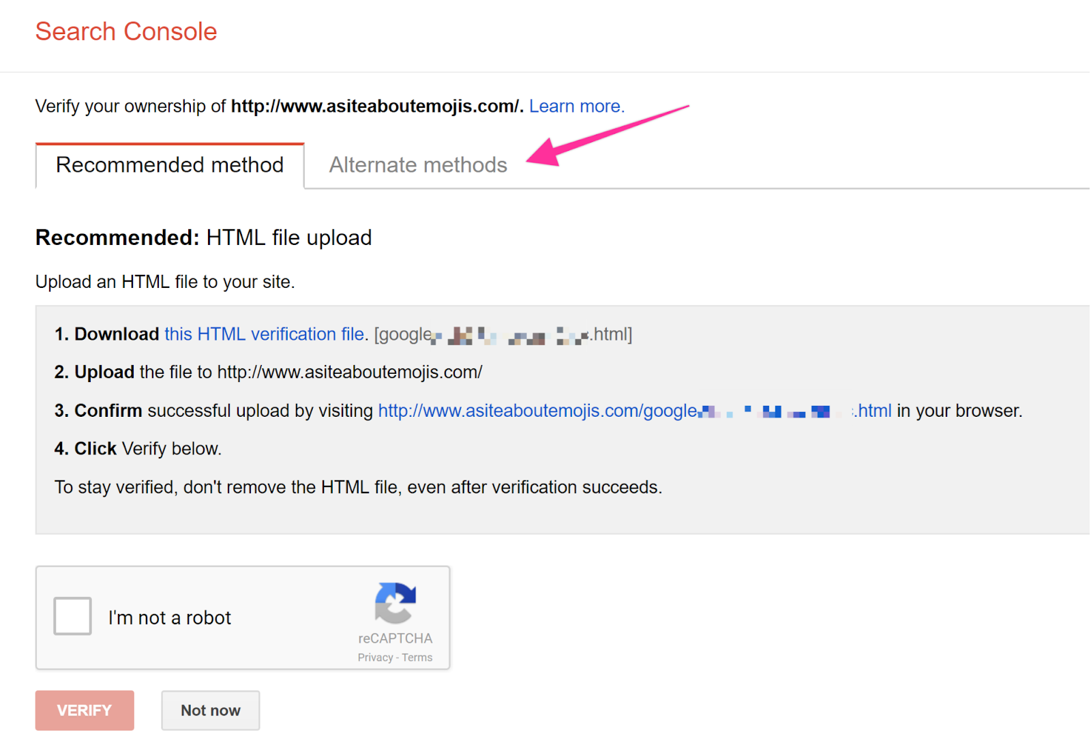The width and height of the screenshot is (1091, 745).
Task: Check the 'I'm not a robot' checkbox
Action: 72,615
